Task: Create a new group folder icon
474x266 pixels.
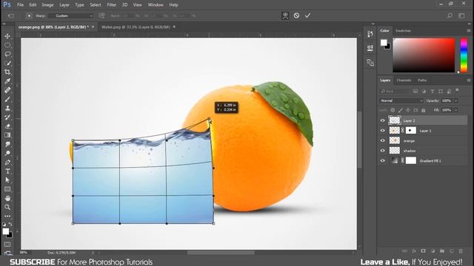Action: point(442,251)
